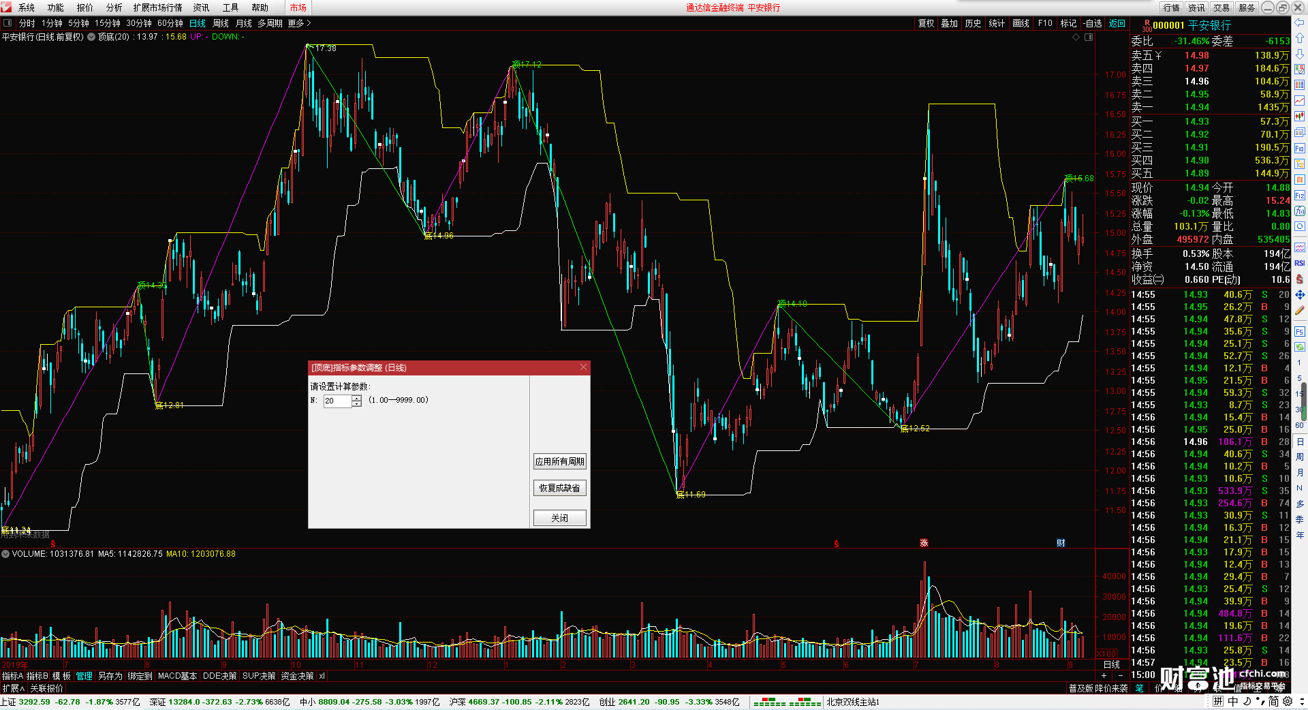Screen dimensions: 1308x710
Task: Open the candlestick chart icon
Action: tap(1300, 116)
